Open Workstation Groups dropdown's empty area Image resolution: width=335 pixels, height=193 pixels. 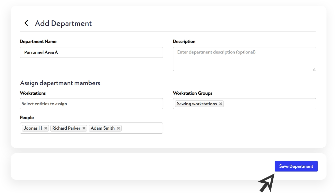click(x=269, y=104)
